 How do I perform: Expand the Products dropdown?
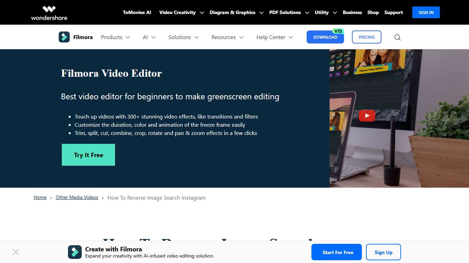click(111, 37)
